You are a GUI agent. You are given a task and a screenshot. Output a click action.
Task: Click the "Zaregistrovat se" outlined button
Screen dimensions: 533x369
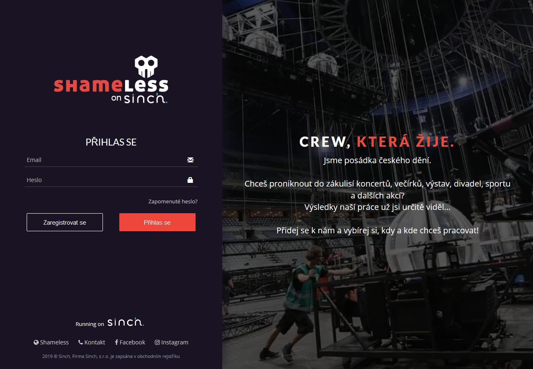65,222
